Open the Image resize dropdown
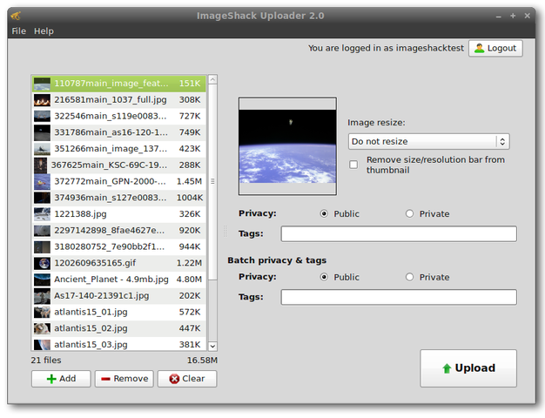 point(429,142)
